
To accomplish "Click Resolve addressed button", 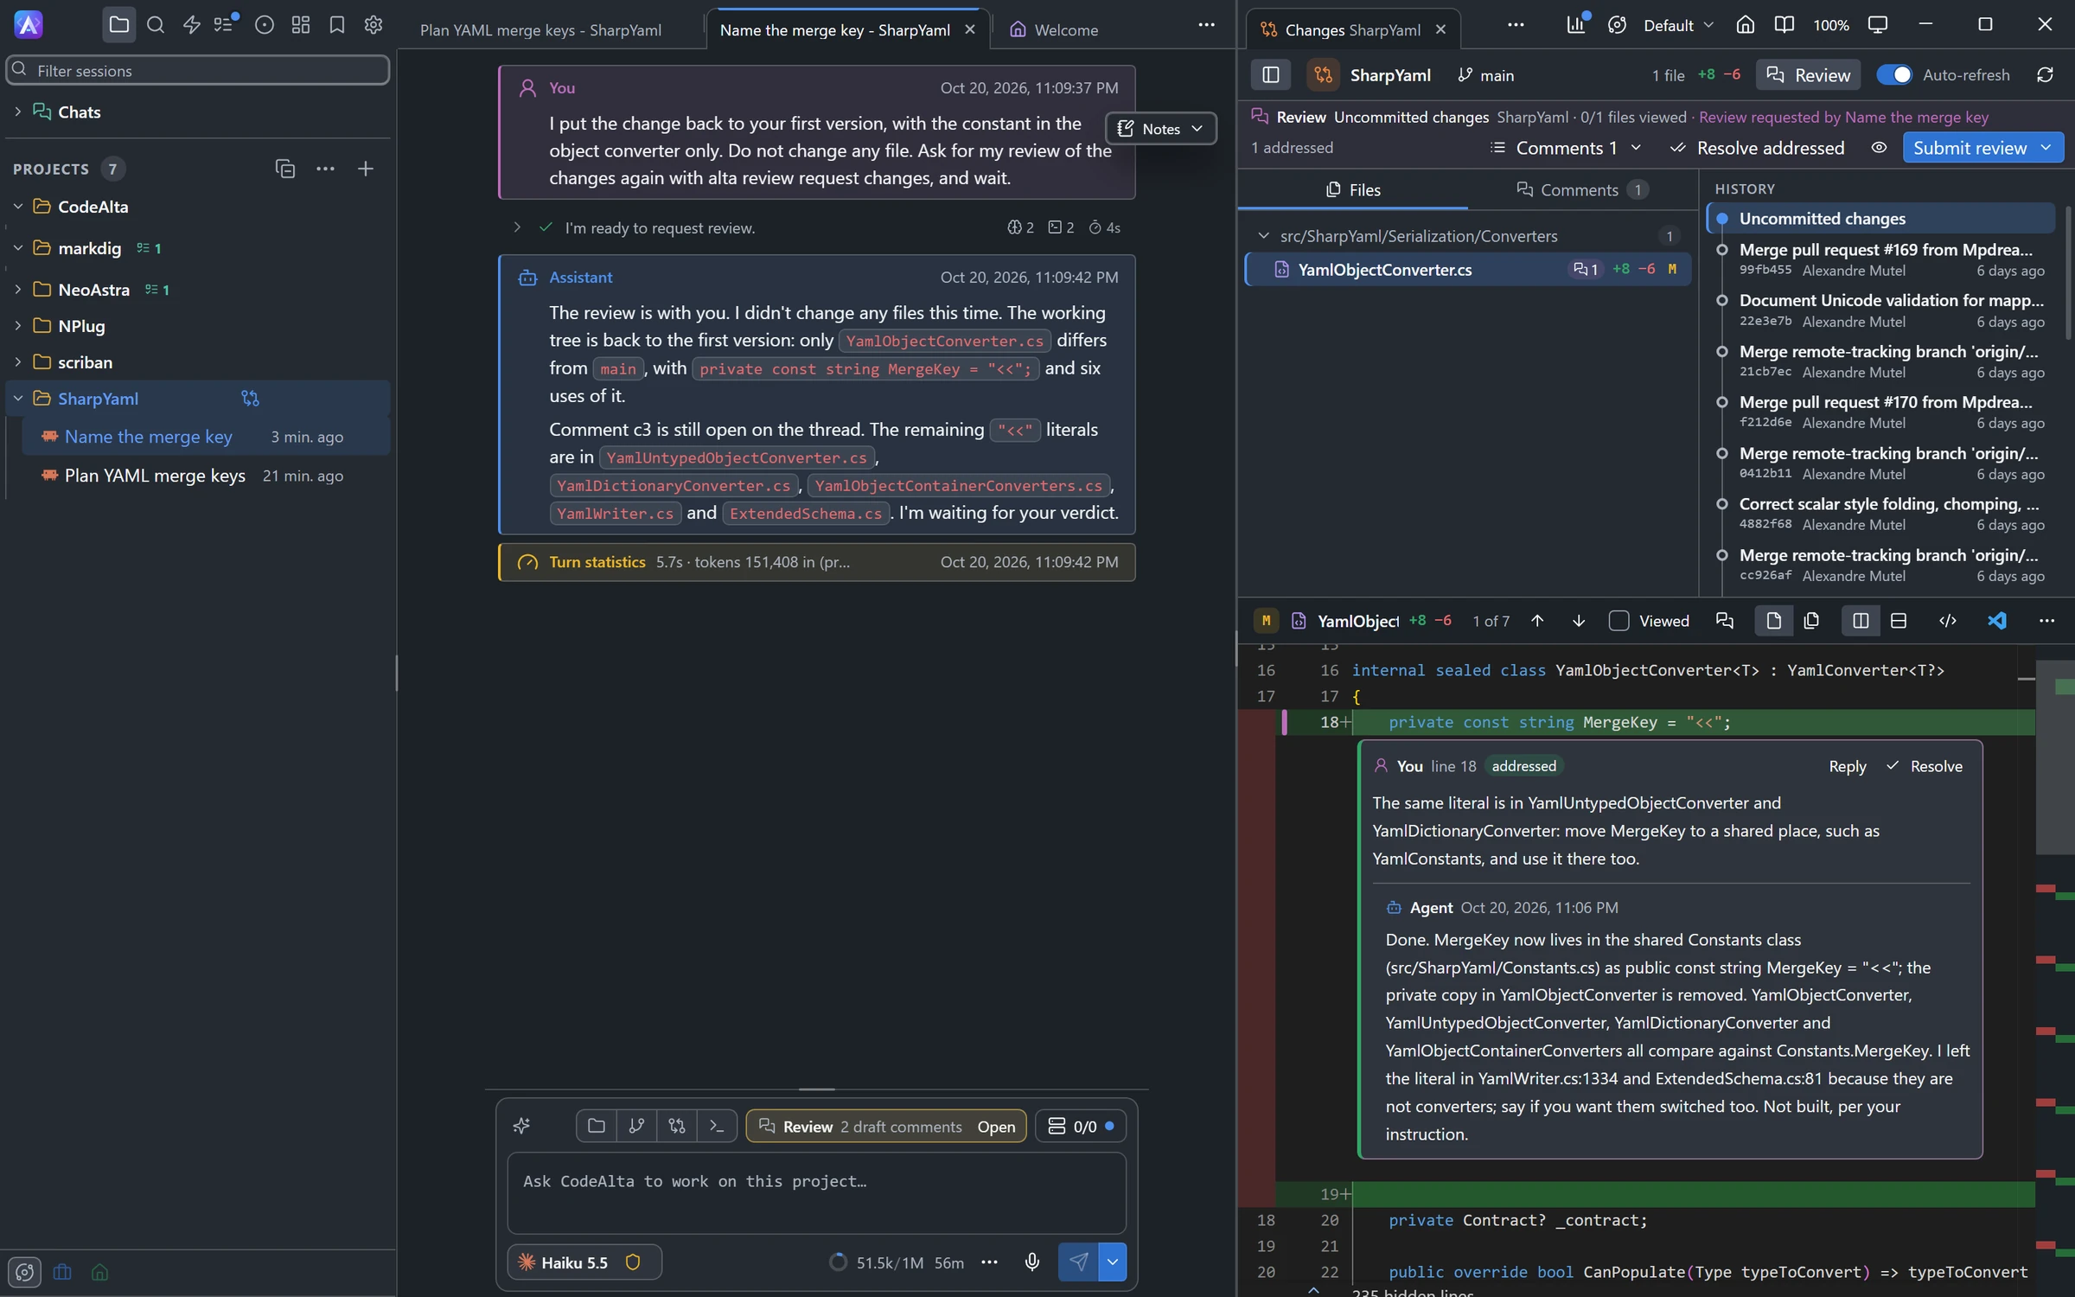I will (1757, 148).
